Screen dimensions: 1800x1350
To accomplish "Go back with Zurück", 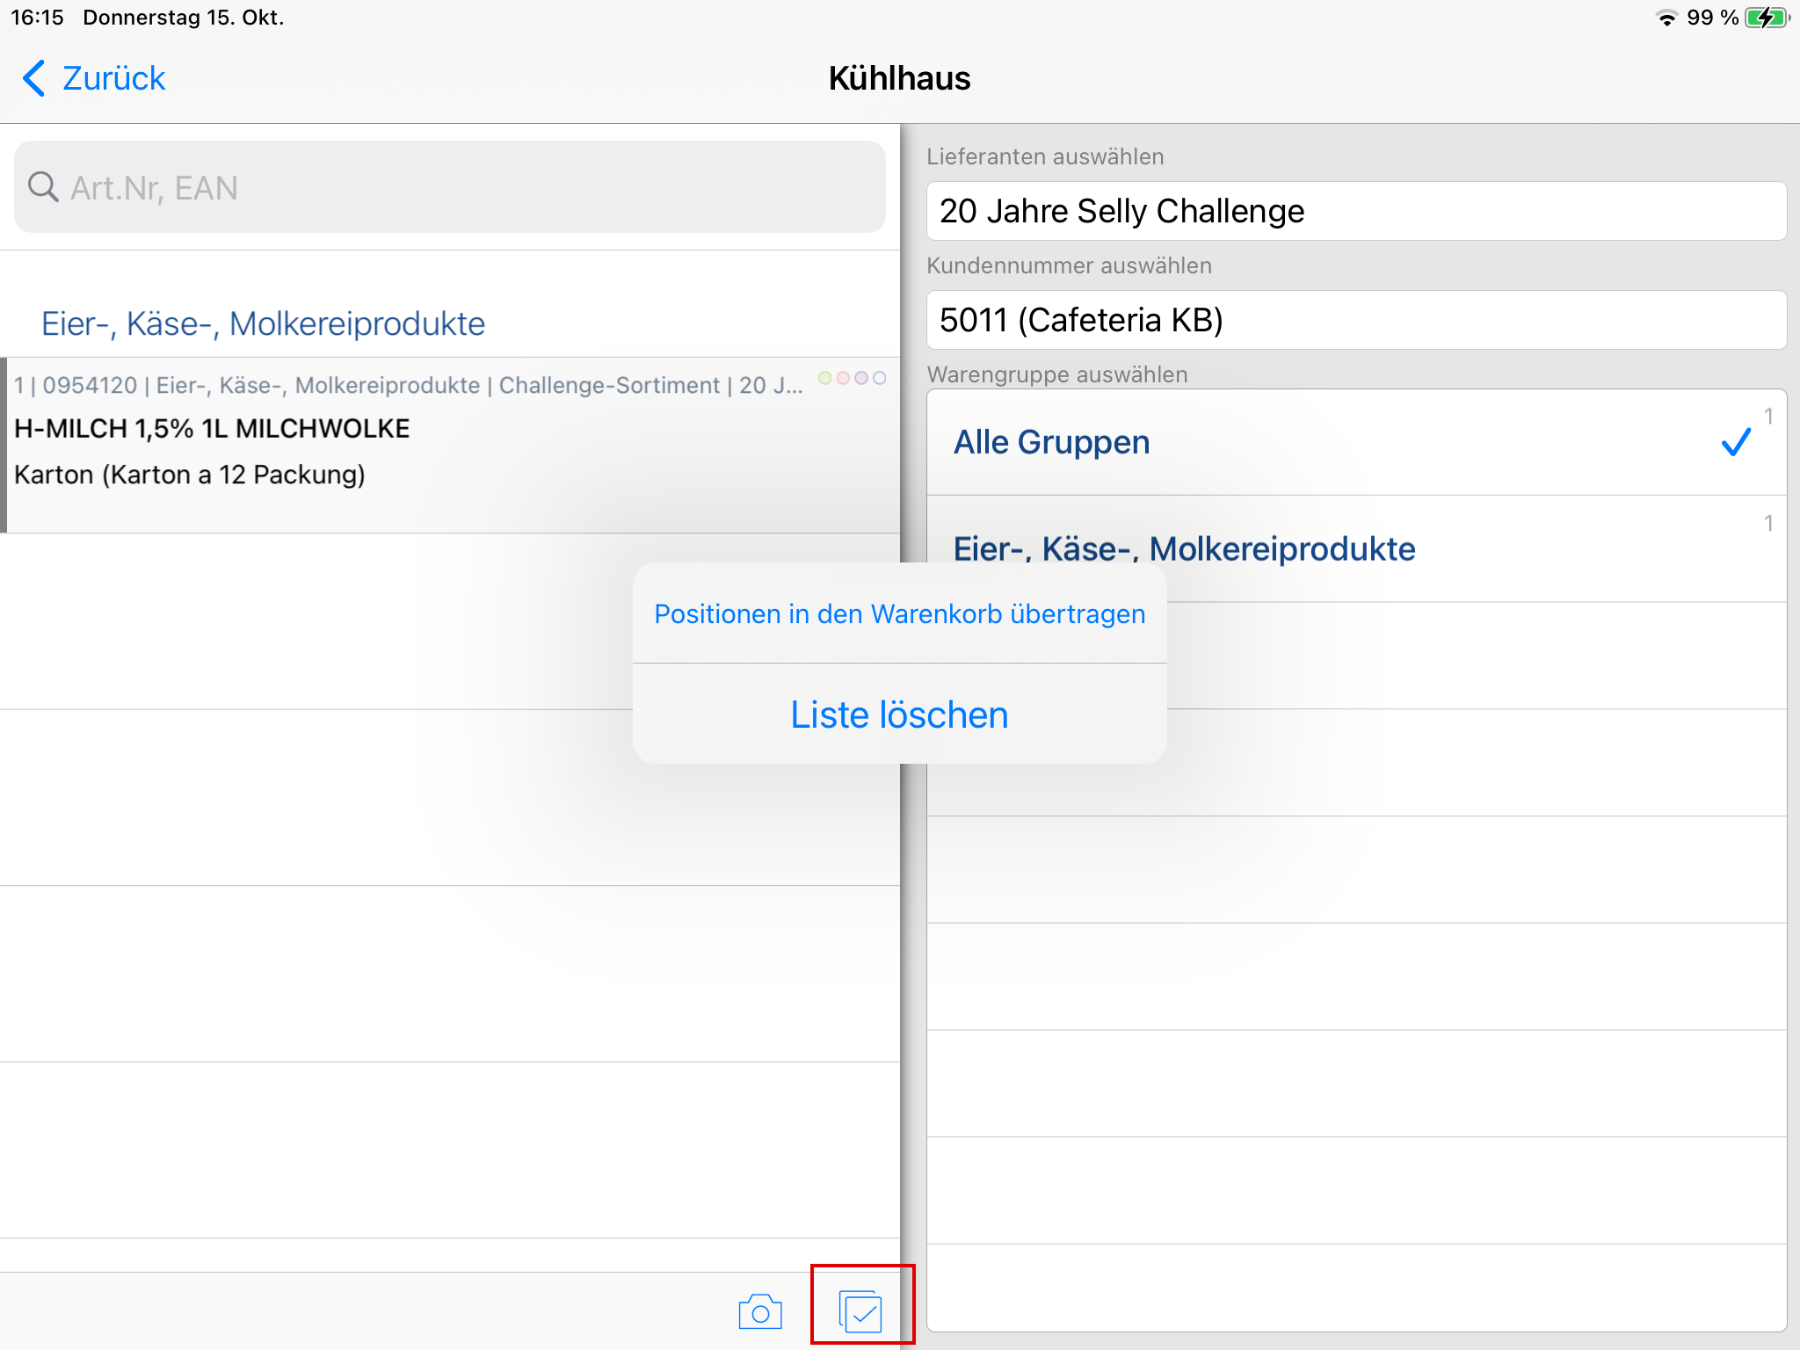I will tap(113, 78).
